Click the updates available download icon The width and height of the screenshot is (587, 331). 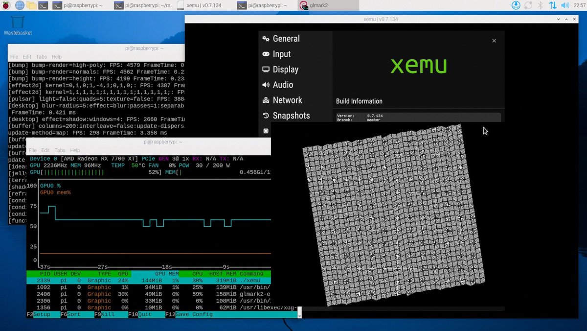point(516,5)
